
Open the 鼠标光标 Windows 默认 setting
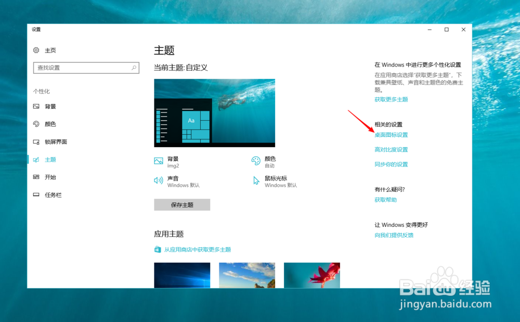275,182
